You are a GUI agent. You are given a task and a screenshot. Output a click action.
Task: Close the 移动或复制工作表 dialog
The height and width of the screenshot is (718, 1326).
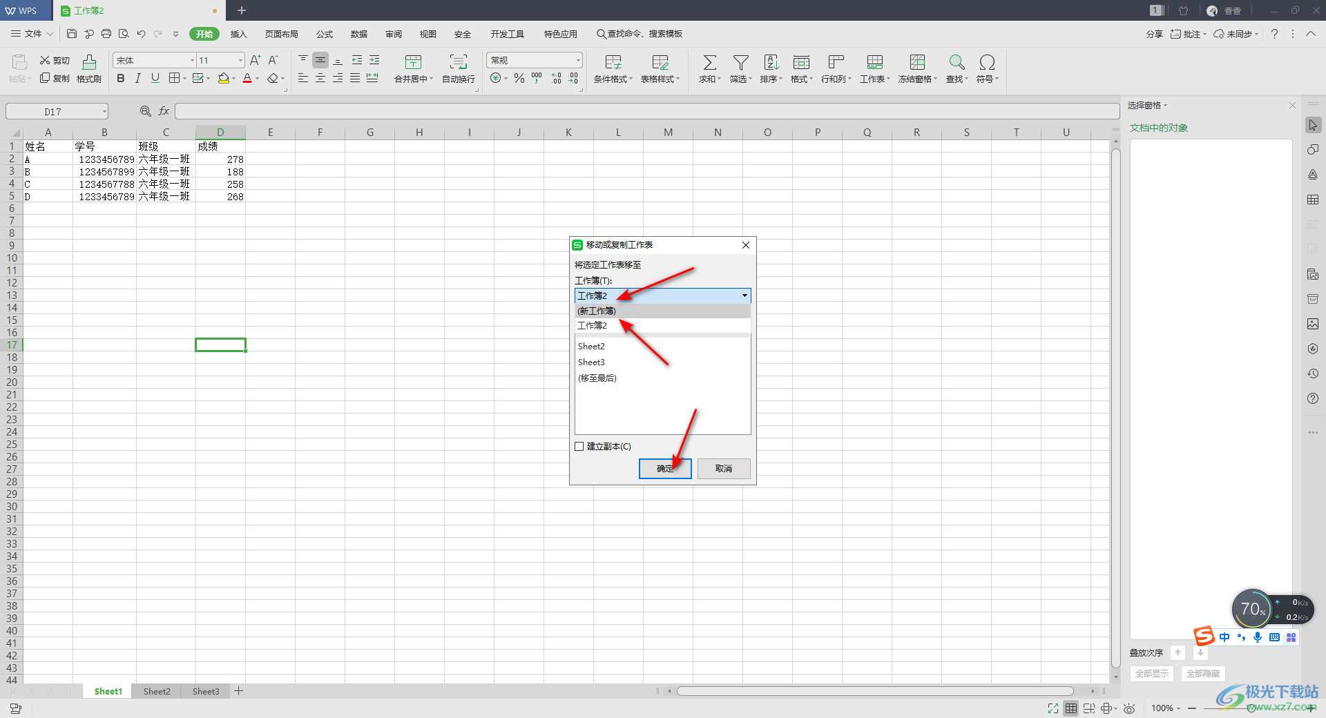point(746,245)
